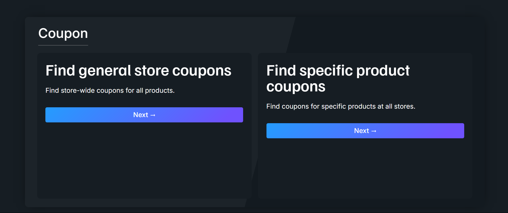Click Next under general store coupons

pyautogui.click(x=144, y=115)
